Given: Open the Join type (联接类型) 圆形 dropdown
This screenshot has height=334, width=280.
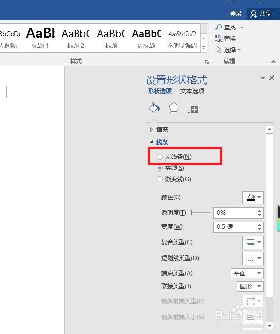Looking at the screenshot, I should [x=250, y=286].
